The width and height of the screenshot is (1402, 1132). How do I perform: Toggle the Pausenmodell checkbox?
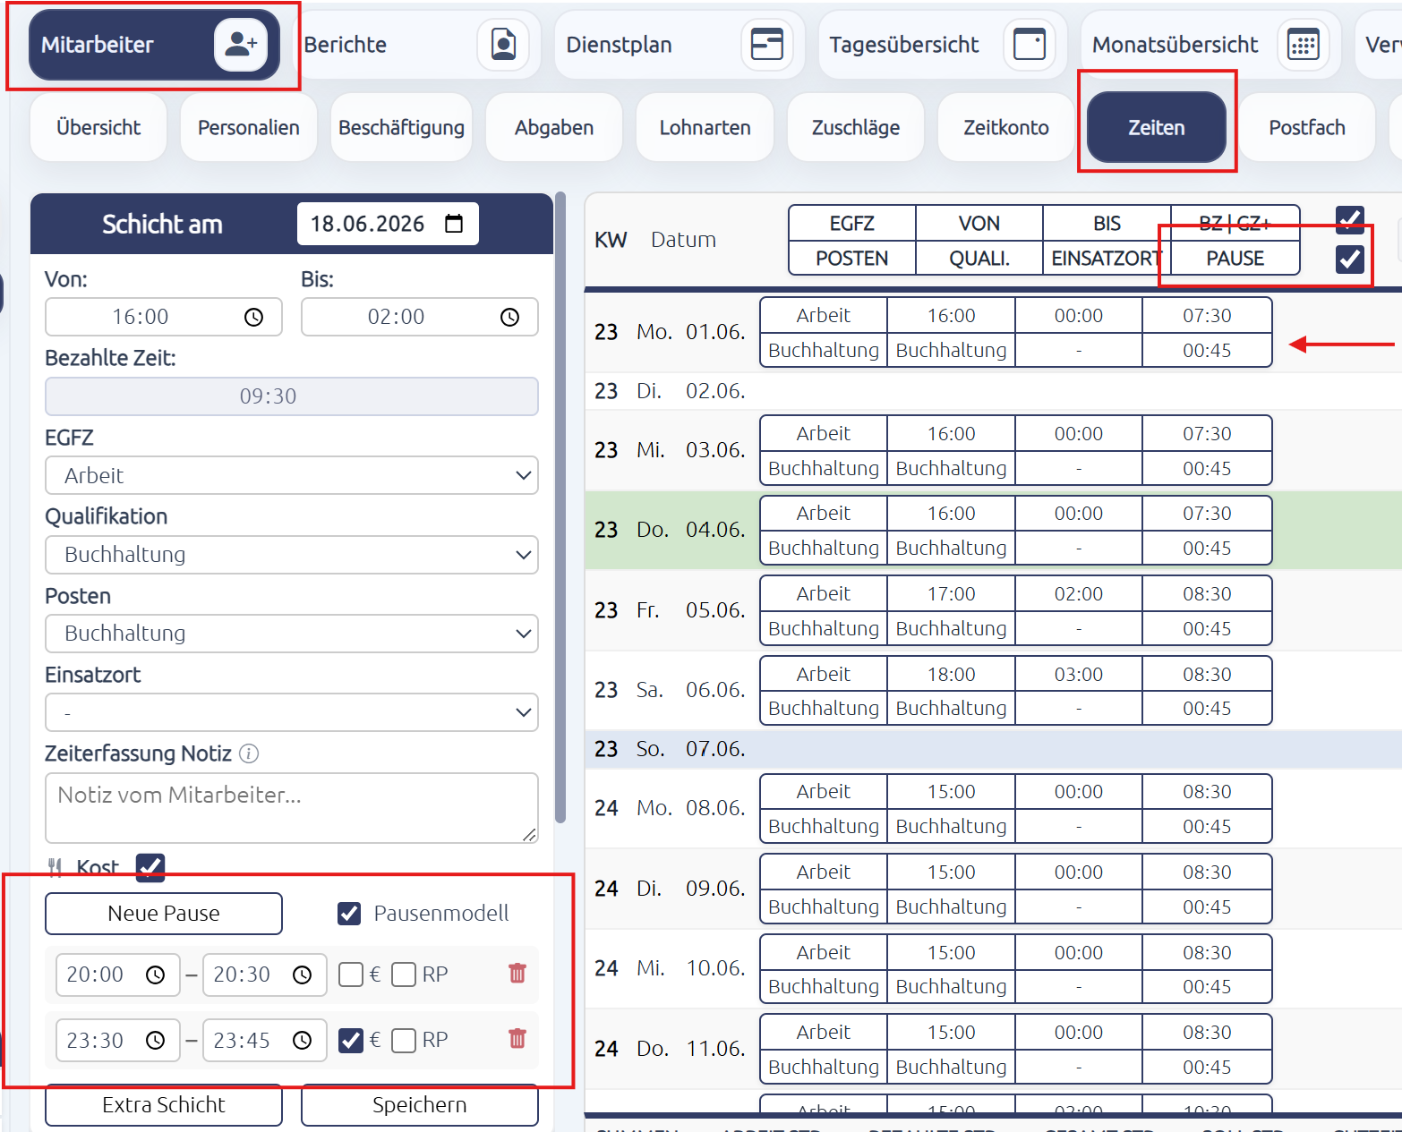(x=349, y=914)
